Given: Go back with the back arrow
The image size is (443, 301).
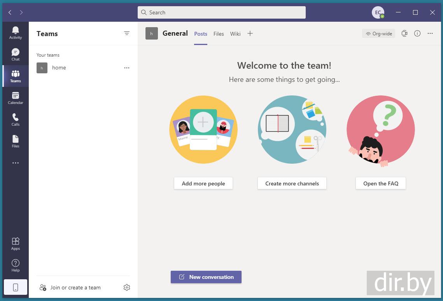Looking at the screenshot, I should [x=10, y=12].
